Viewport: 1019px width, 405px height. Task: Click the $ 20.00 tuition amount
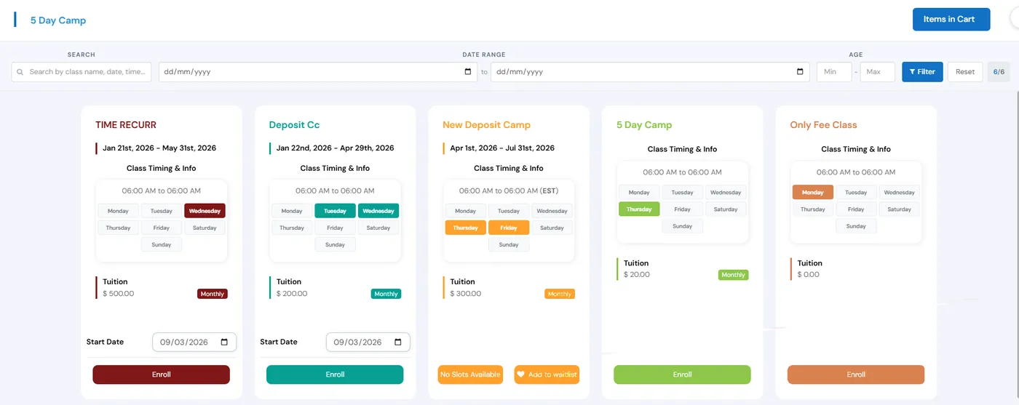click(637, 275)
